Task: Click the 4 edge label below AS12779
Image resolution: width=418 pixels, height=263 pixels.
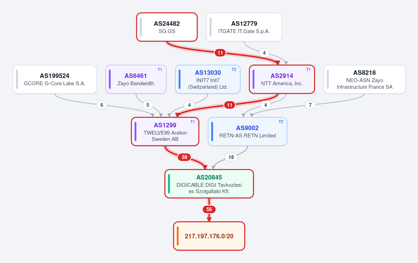Action: (x=264, y=53)
